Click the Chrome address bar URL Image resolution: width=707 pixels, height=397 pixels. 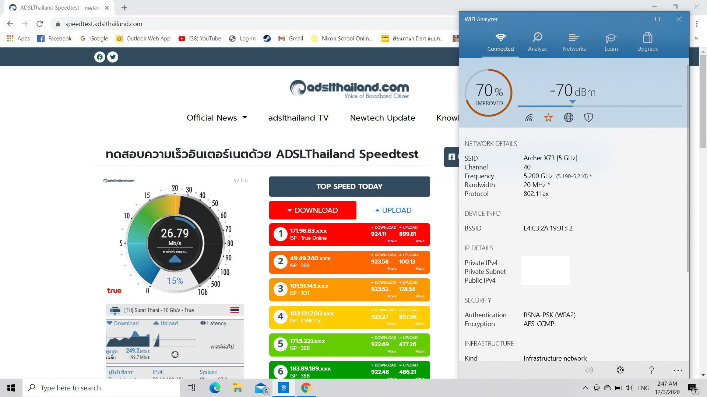click(104, 24)
